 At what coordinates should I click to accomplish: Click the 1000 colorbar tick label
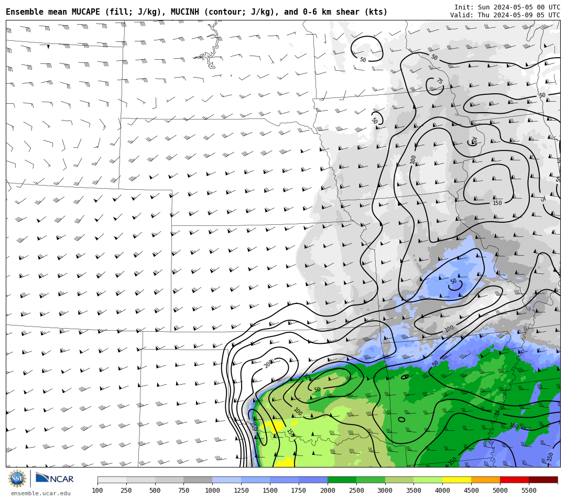click(212, 490)
